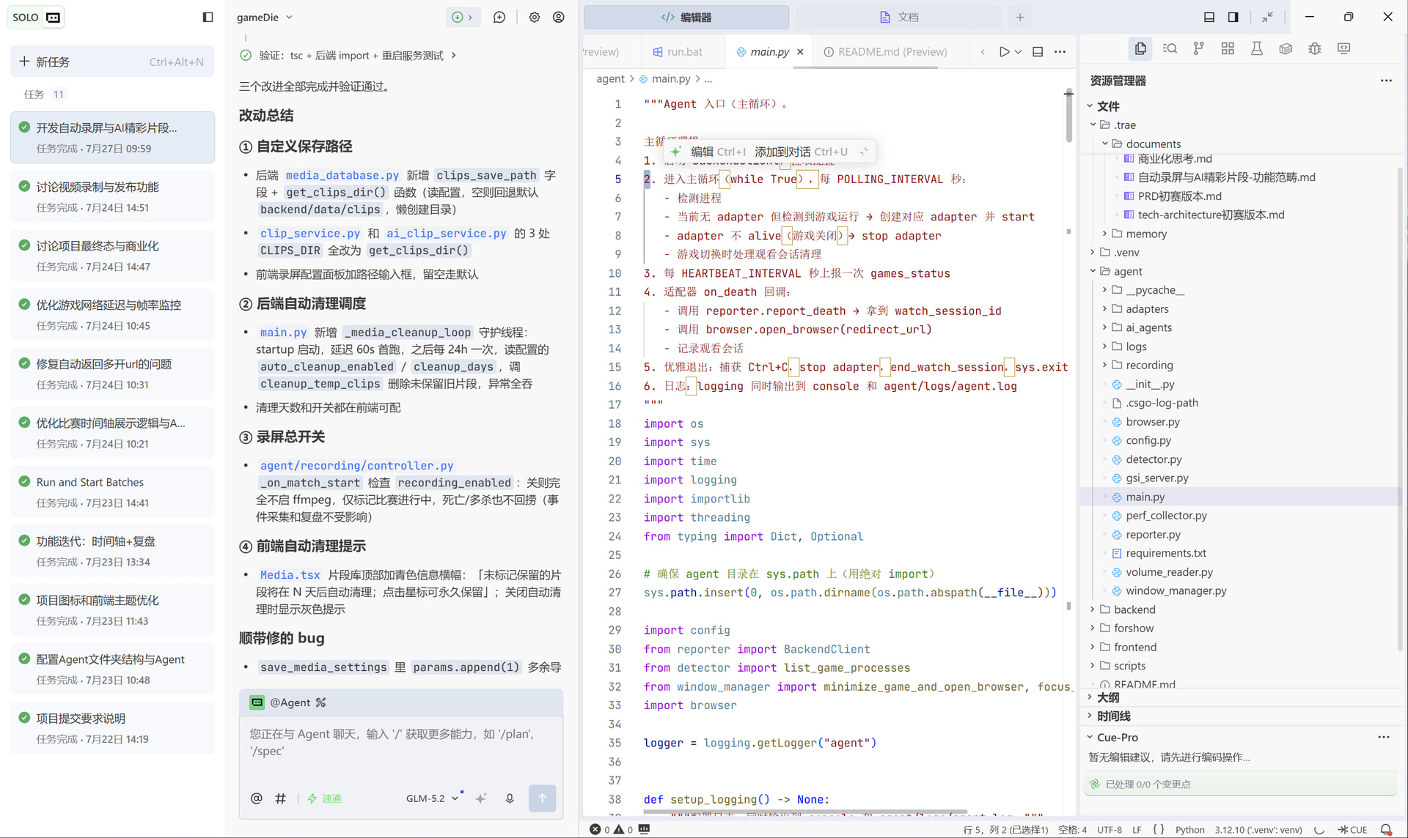Open the Debug bug icon
Image resolution: width=1408 pixels, height=838 pixels.
click(x=1314, y=48)
